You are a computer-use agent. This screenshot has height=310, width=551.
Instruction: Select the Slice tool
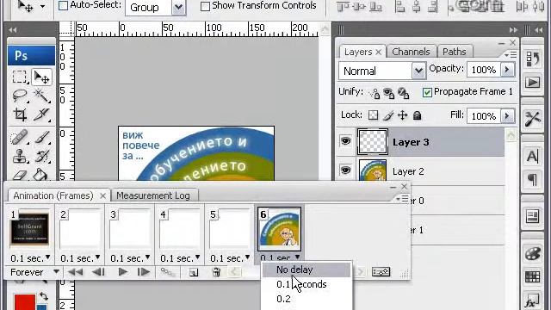[42, 115]
